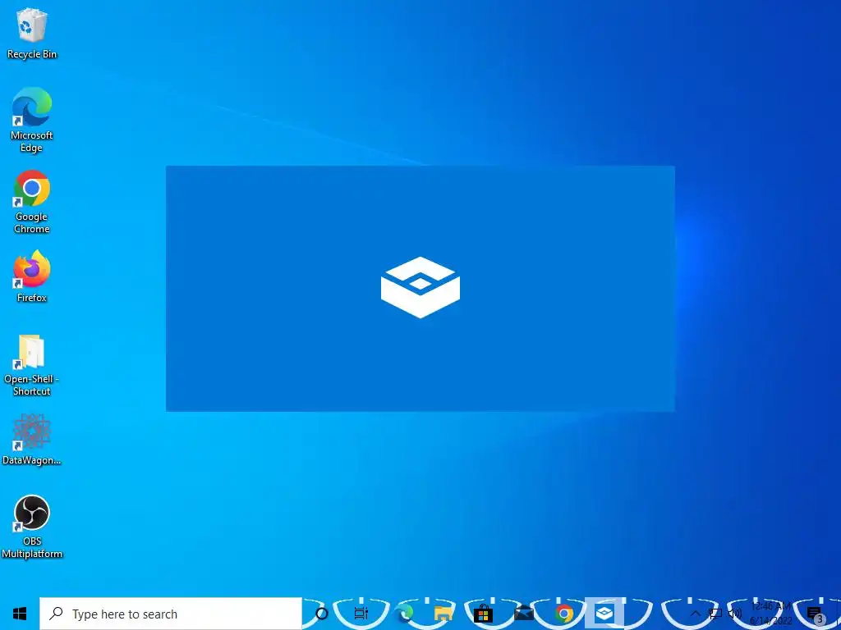This screenshot has height=630, width=841.
Task: Click the 'Type here to search' box
Action: (171, 614)
